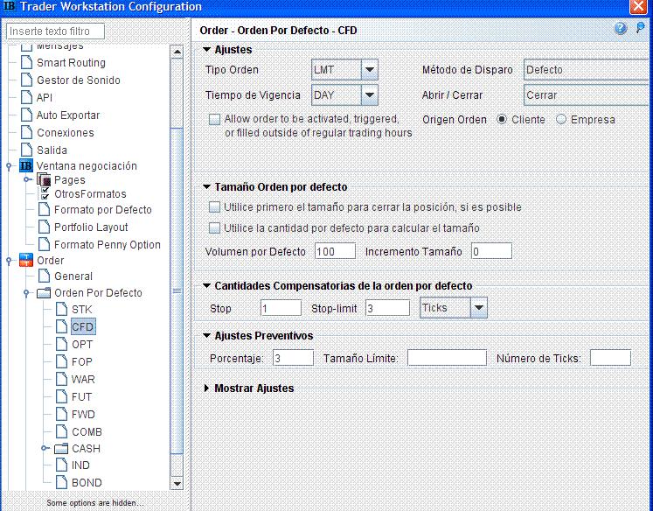The height and width of the screenshot is (511, 653).
Task: Click the Formato Penny Option page icon
Action: [44, 245]
